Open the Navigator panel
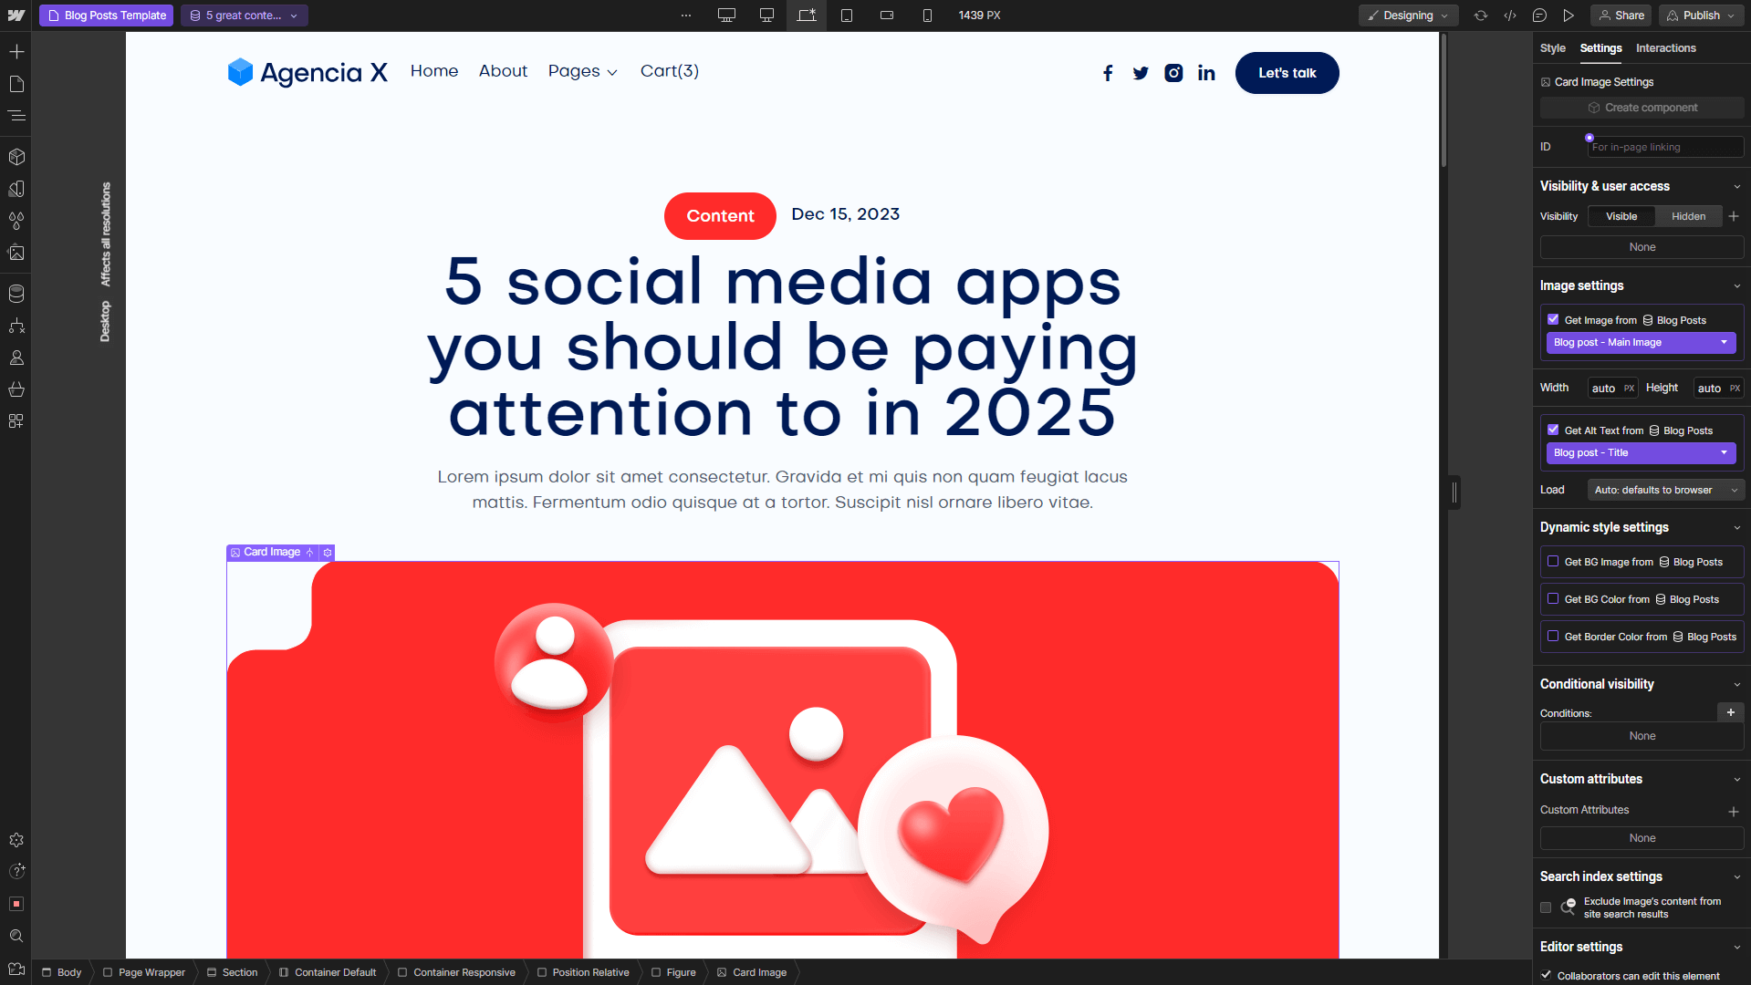Image resolution: width=1751 pixels, height=985 pixels. tap(16, 116)
